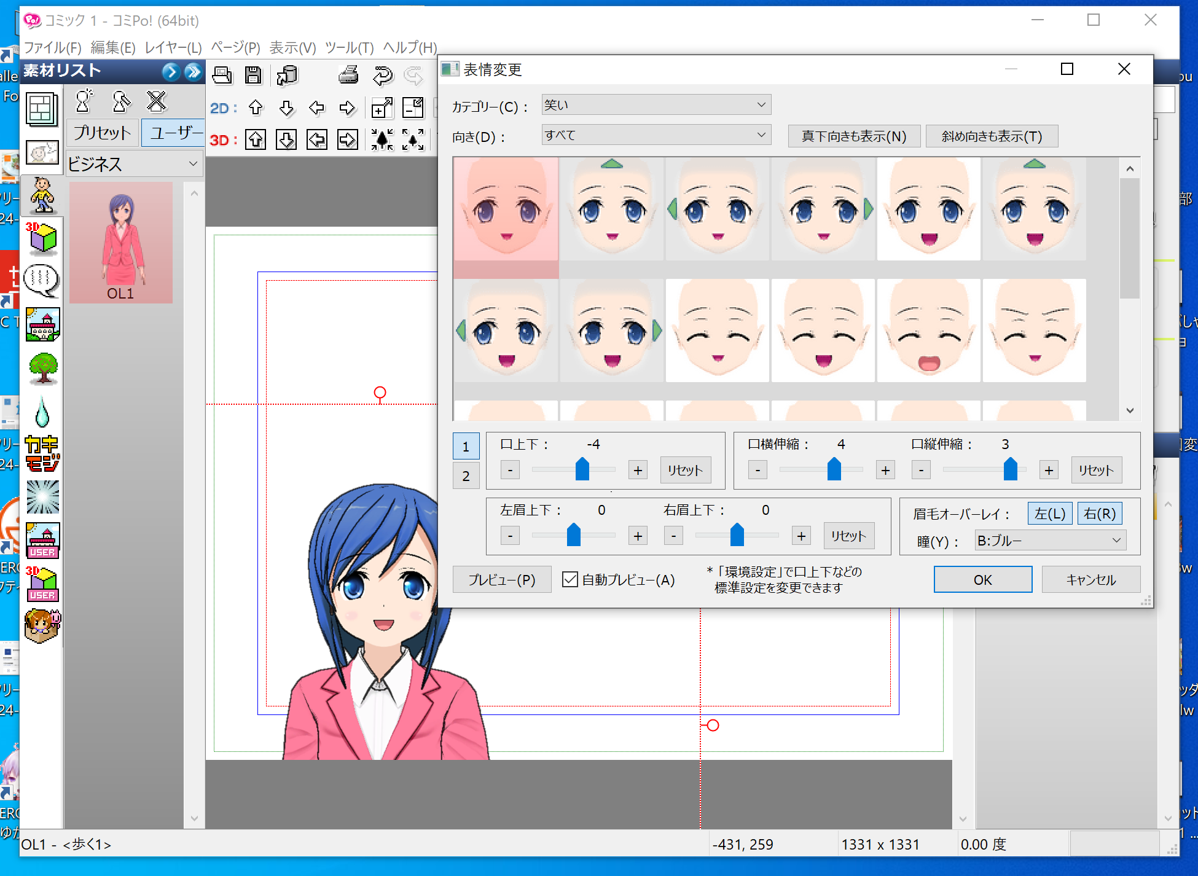Toggle eyebrow overlay 右(R) button
The image size is (1198, 876).
1099,514
